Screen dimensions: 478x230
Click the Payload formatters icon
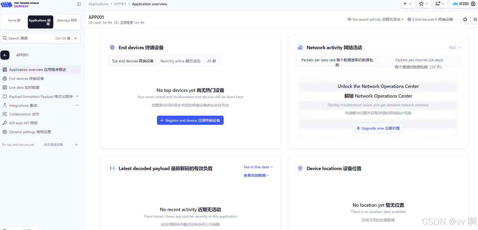5,97
